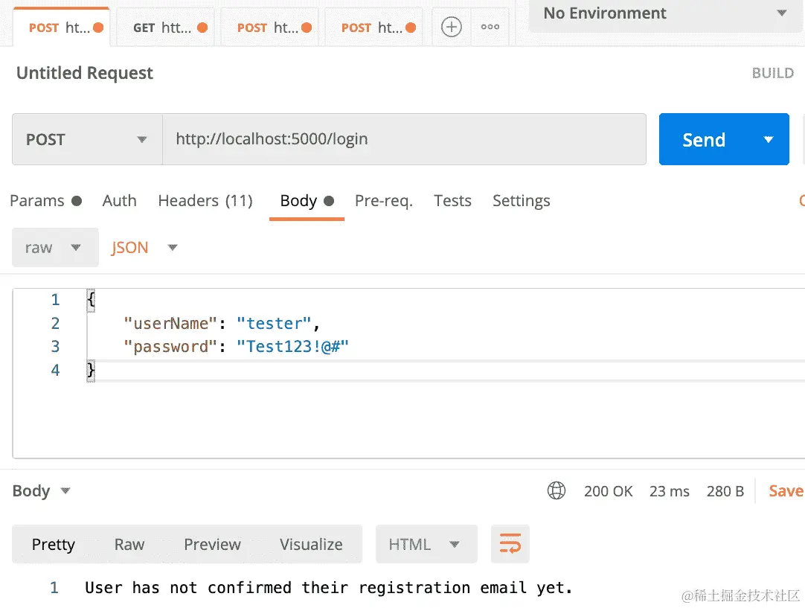Screen dimensions: 805x608
Task: Open the Params tab
Action: (45, 200)
